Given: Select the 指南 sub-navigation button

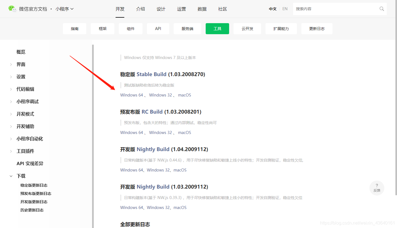Looking at the screenshot, I should coord(75,29).
